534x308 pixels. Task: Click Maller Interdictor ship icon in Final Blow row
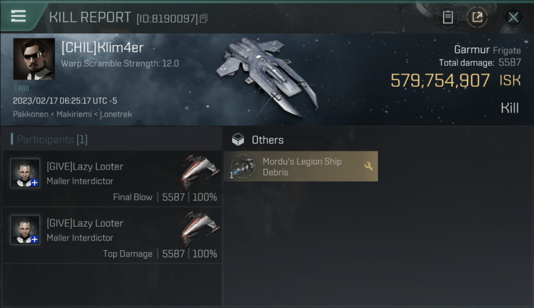[200, 172]
